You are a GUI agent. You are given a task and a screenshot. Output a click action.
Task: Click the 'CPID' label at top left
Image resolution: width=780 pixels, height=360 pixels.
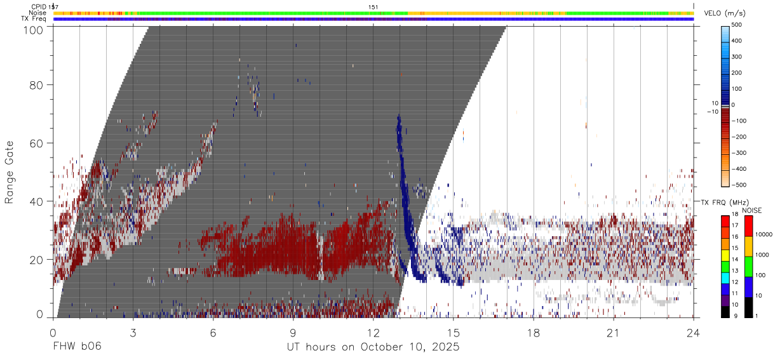[x=39, y=6]
